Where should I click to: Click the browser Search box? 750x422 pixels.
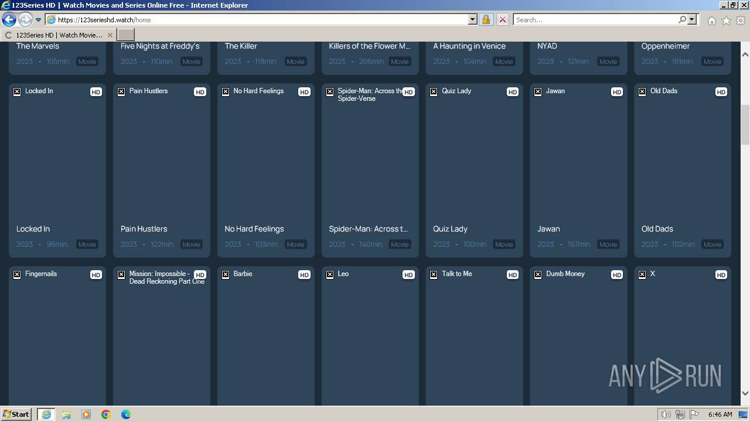click(x=595, y=20)
